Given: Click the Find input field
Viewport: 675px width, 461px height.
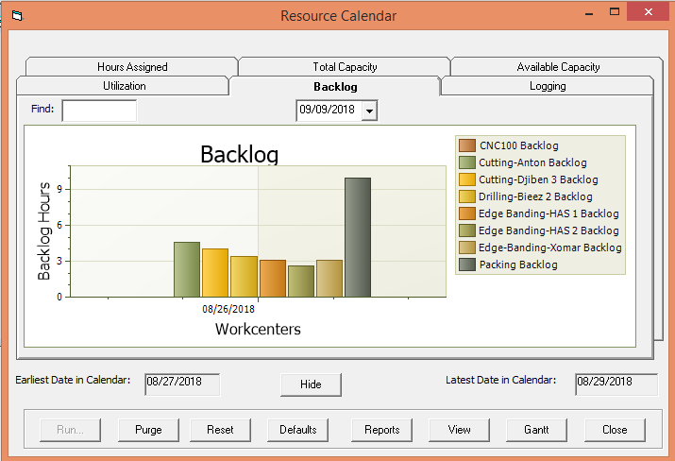Looking at the screenshot, I should [99, 111].
